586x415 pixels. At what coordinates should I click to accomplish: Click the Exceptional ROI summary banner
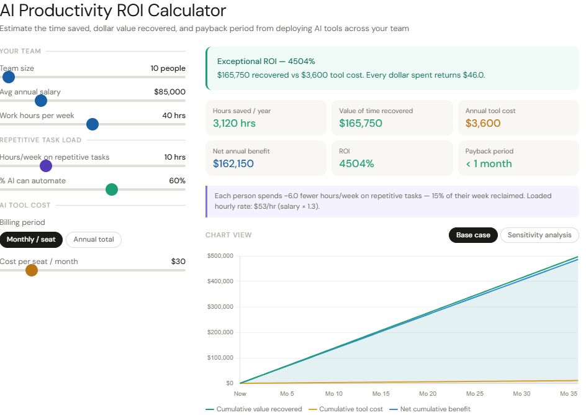(x=392, y=68)
